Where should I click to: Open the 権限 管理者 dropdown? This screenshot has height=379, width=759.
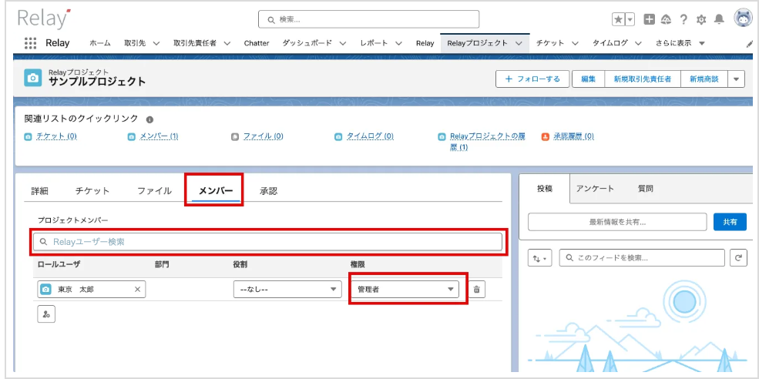pyautogui.click(x=405, y=290)
